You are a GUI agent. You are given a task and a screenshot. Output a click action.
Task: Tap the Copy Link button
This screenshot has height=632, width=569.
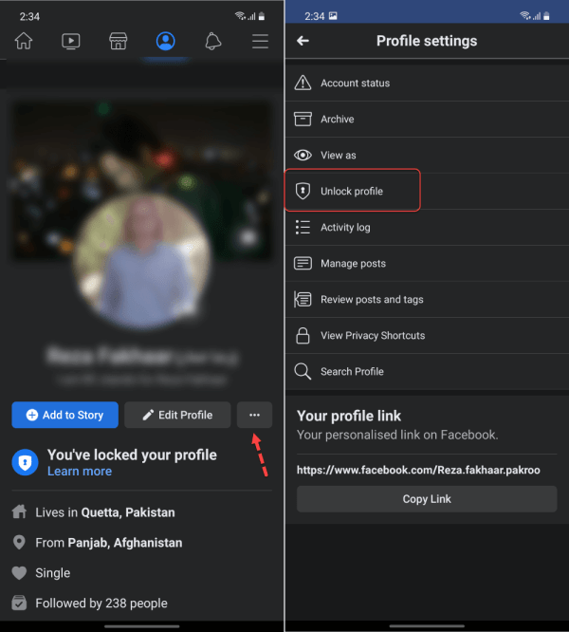pos(427,499)
